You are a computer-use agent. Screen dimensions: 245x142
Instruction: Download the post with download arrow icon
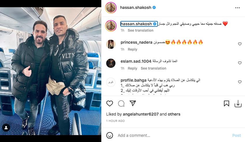coord(238,104)
